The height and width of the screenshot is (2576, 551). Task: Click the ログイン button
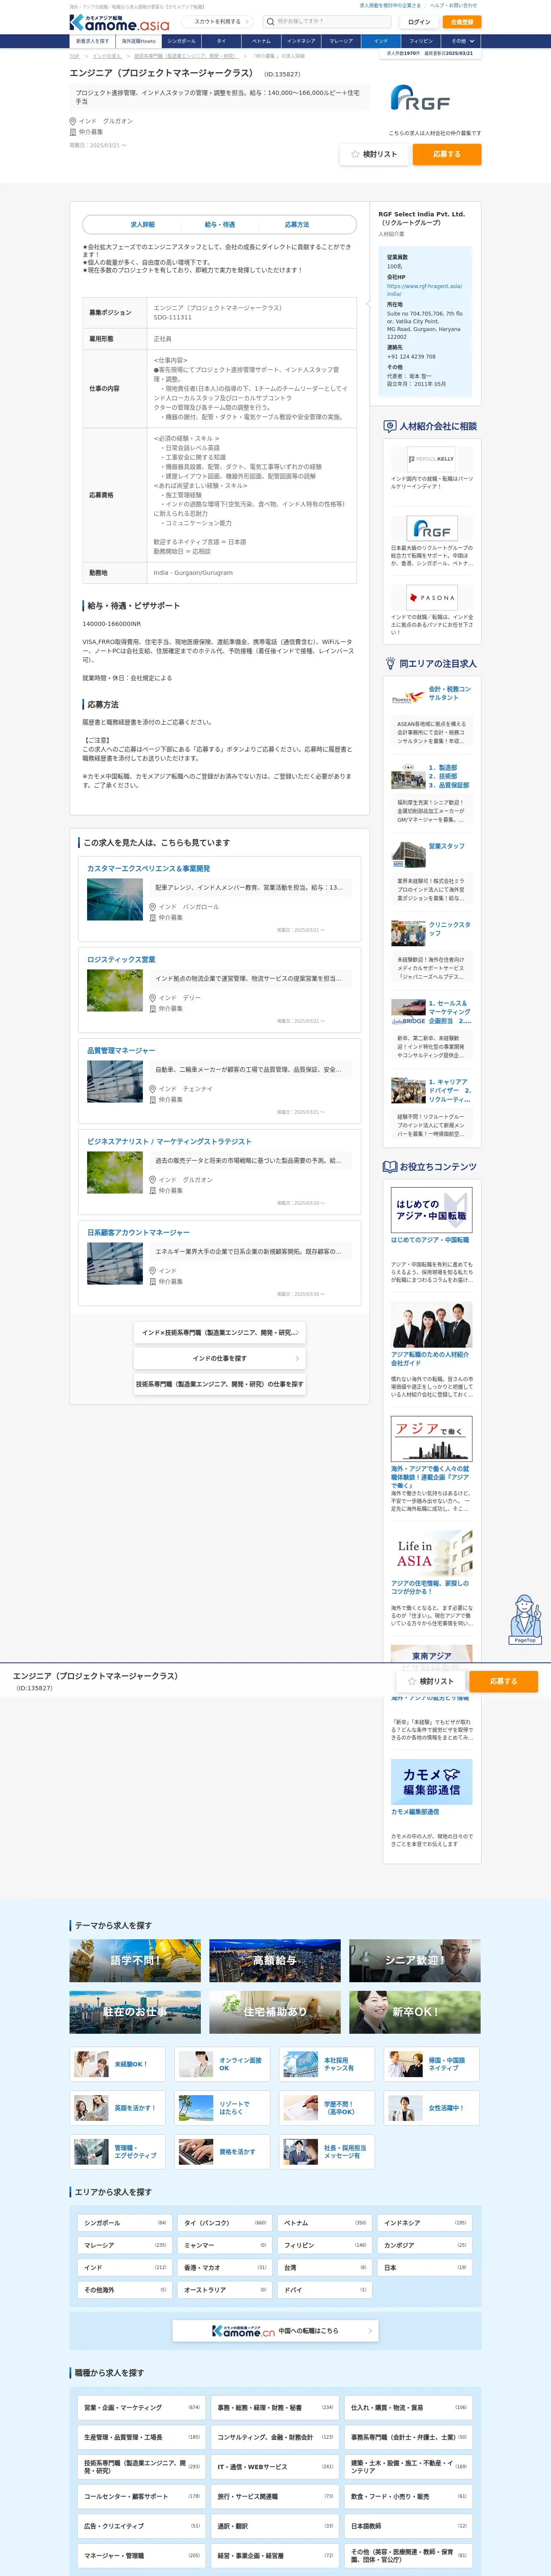coord(419,22)
